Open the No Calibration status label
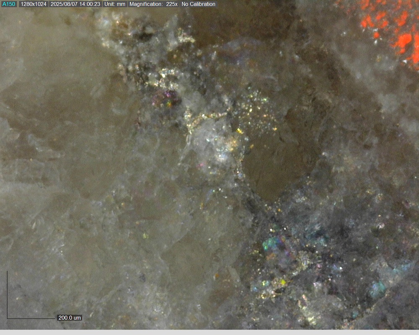The width and height of the screenshot is (419, 335). click(x=199, y=4)
